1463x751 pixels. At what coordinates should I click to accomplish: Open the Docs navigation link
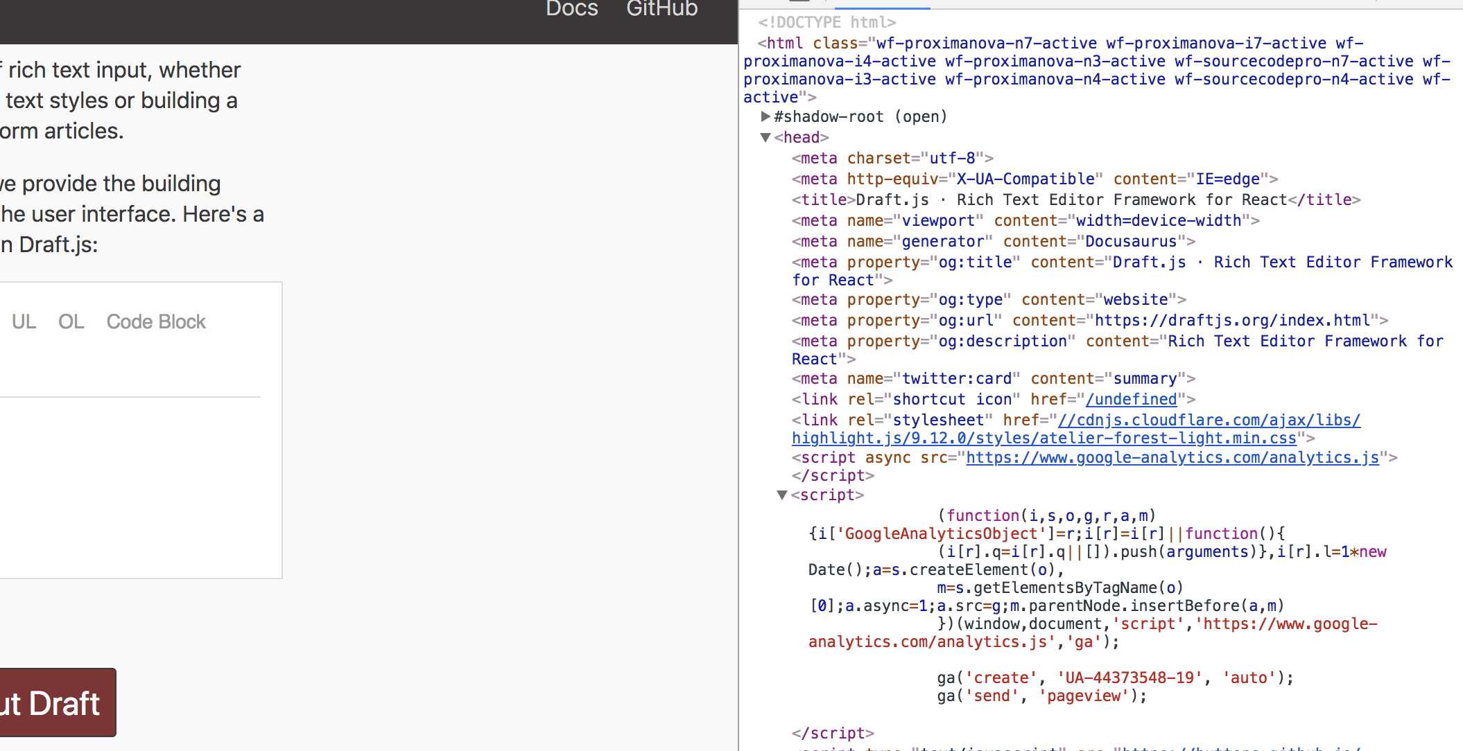pos(571,8)
